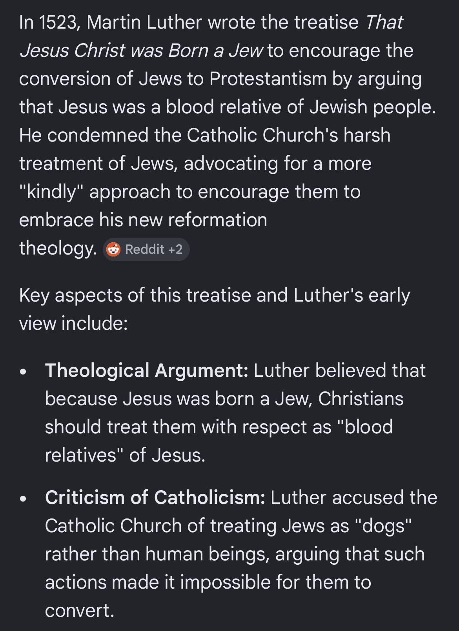Click the words view include
459x631 pixels.
[x=73, y=324]
